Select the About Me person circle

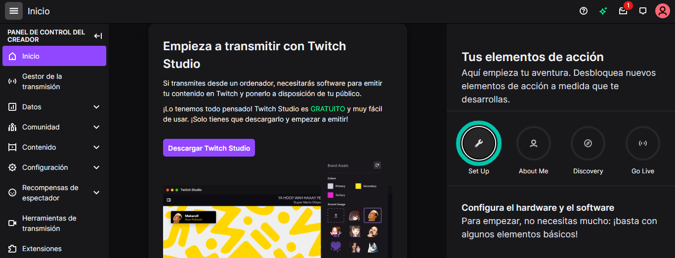[x=534, y=143]
